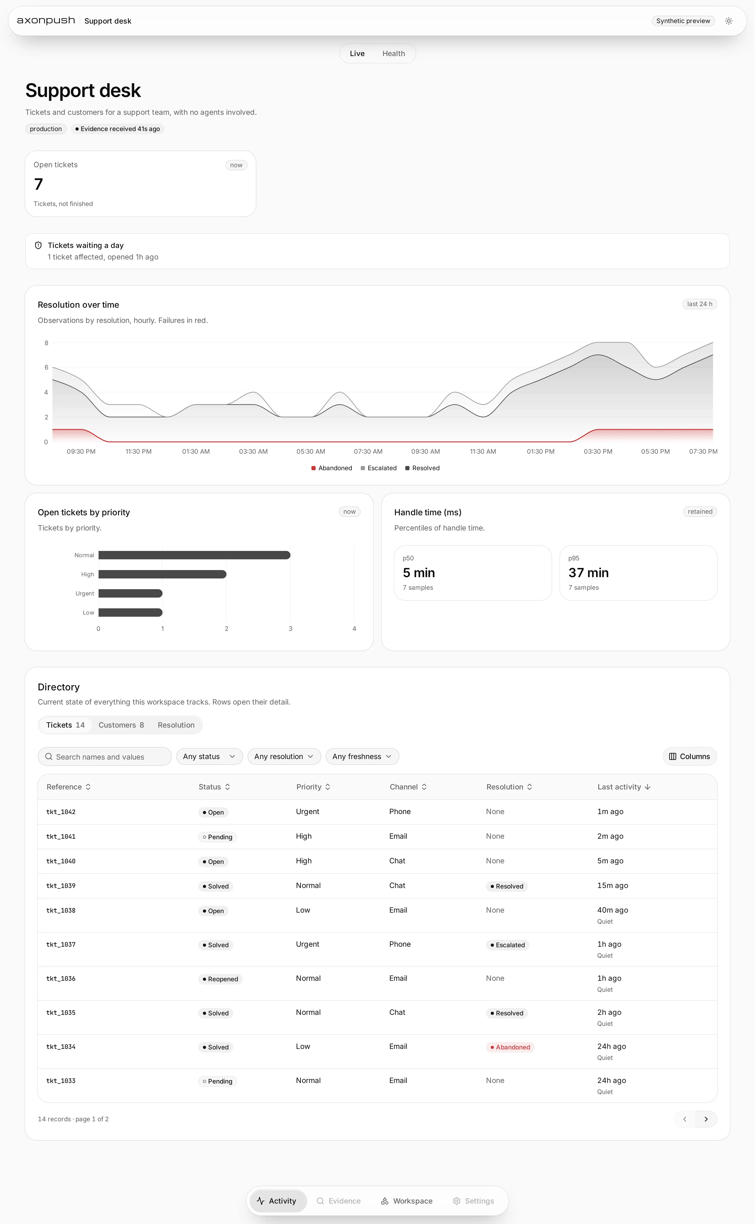Go to next page of records

pyautogui.click(x=706, y=1119)
